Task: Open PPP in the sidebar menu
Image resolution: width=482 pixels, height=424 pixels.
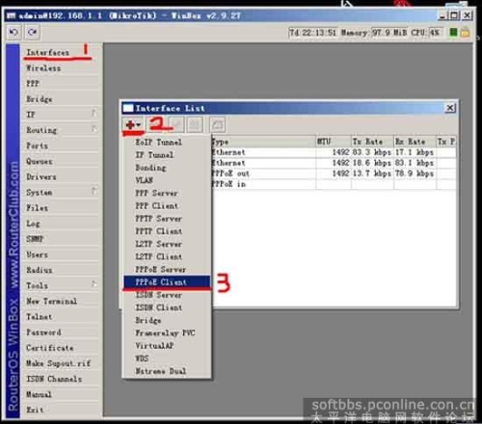Action: [x=33, y=84]
